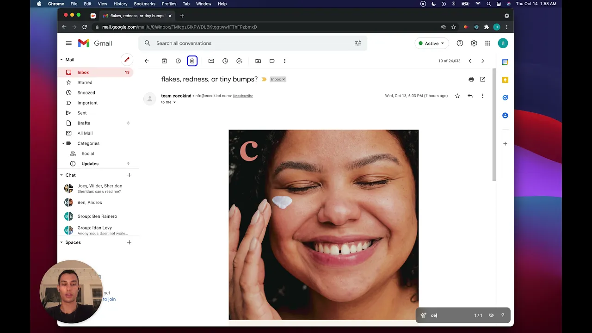Open Gmail support help
This screenshot has width=592, height=333.
pyautogui.click(x=460, y=43)
